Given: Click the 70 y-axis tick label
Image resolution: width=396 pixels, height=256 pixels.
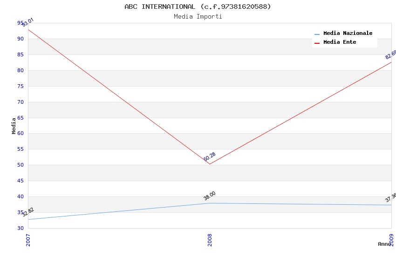Looking at the screenshot, I should point(20,102).
